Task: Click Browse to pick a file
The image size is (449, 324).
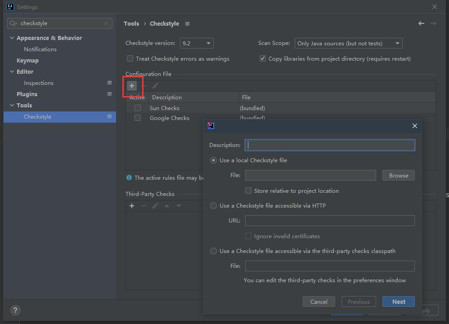Action: [x=399, y=176]
